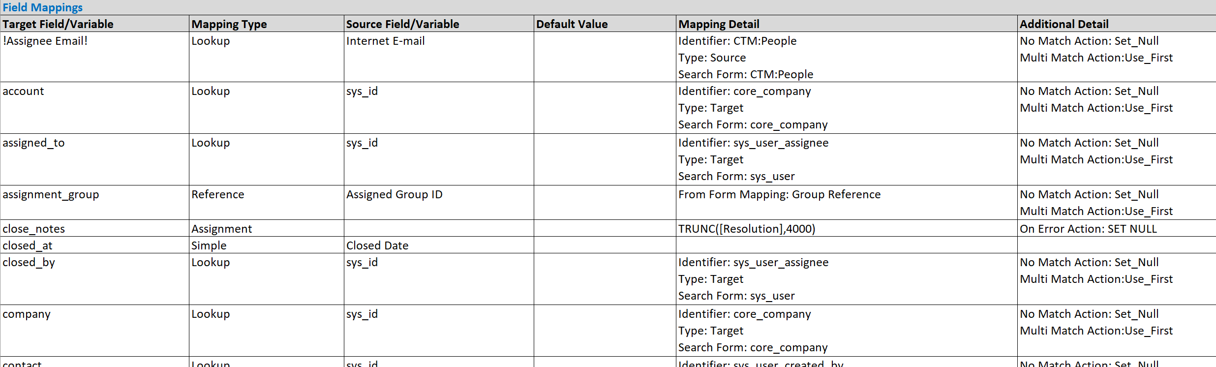Click the Closed Date source field cell
Image resolution: width=1216 pixels, height=367 pixels.
click(x=439, y=245)
